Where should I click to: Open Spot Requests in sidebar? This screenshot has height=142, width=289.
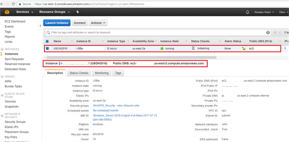[14, 59]
